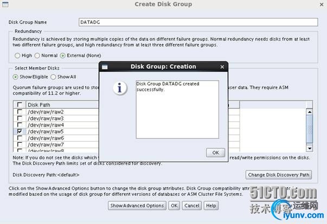Check the /dev/raw/raw3 disk checkbox
Screen dimensions: 327x224
coord(20,118)
